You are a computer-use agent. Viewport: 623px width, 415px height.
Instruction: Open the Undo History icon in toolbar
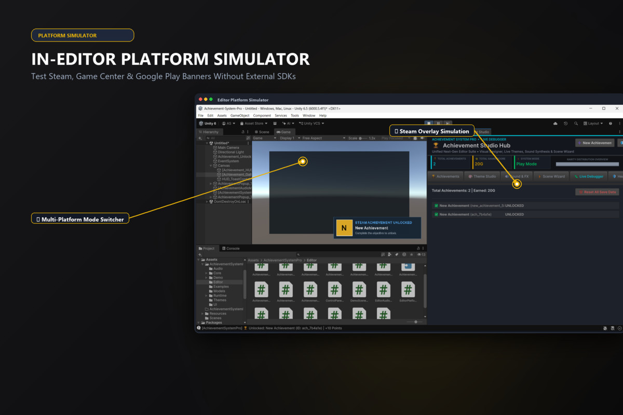[565, 123]
